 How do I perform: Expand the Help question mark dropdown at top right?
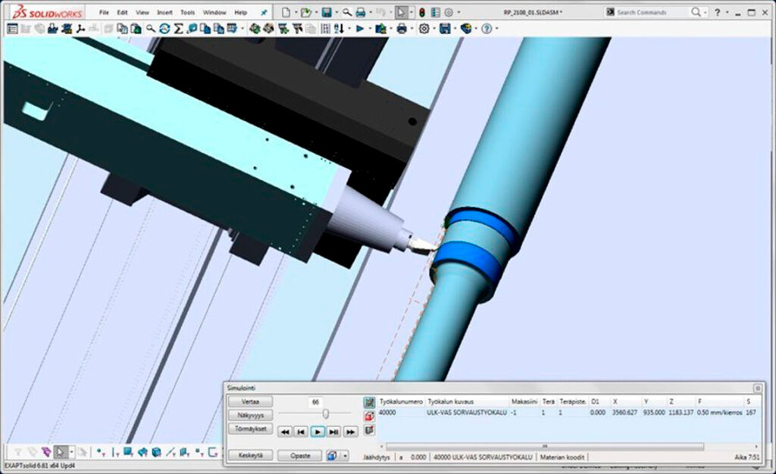click(727, 13)
